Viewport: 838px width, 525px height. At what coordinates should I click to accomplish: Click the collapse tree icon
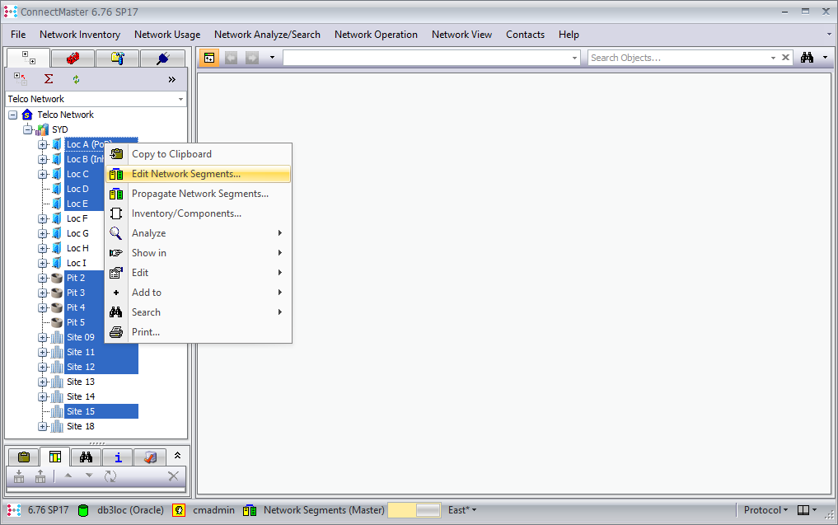pos(21,79)
